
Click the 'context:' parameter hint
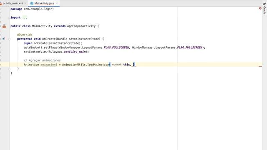117,65
